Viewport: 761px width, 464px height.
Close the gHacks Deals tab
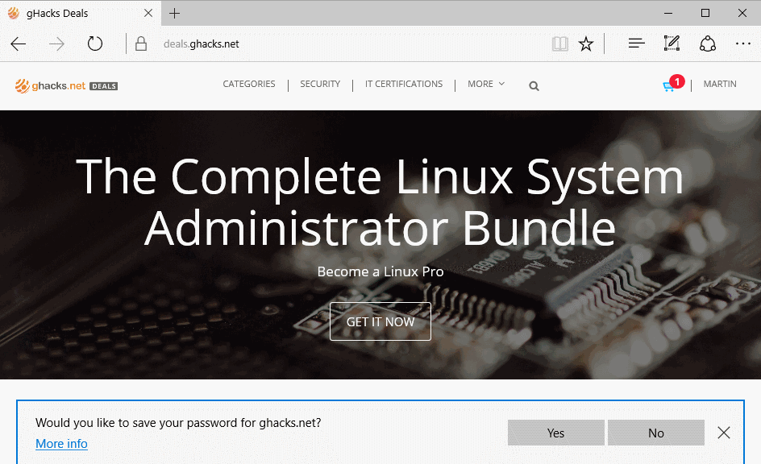pyautogui.click(x=148, y=13)
